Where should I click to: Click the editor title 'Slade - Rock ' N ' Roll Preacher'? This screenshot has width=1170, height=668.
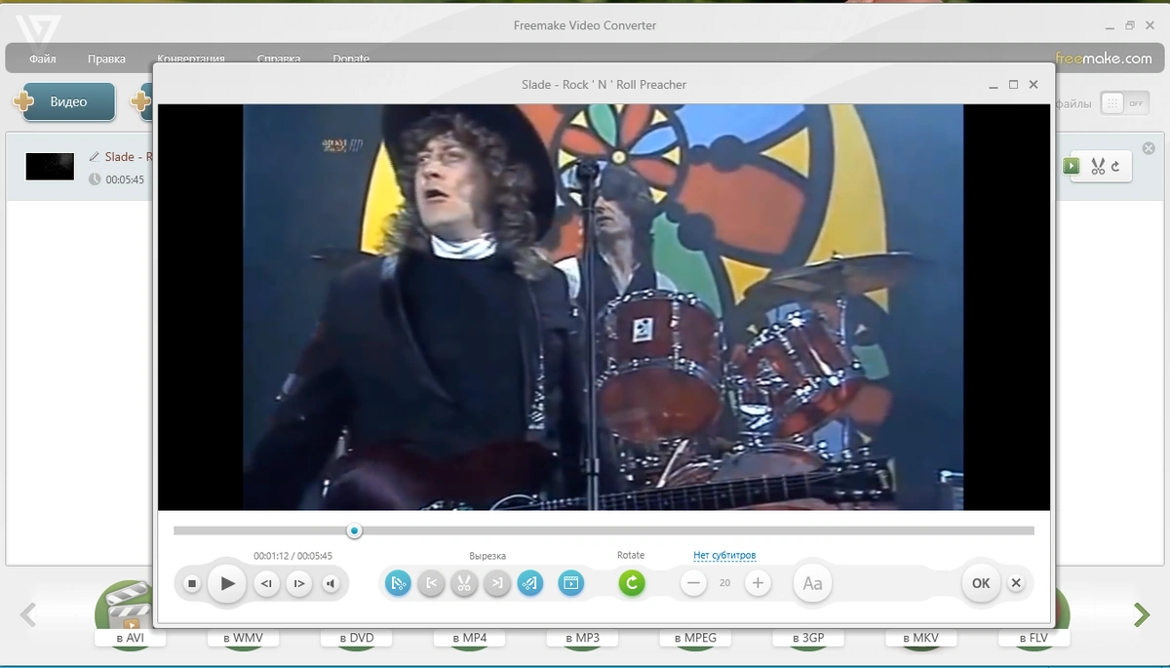tap(604, 85)
